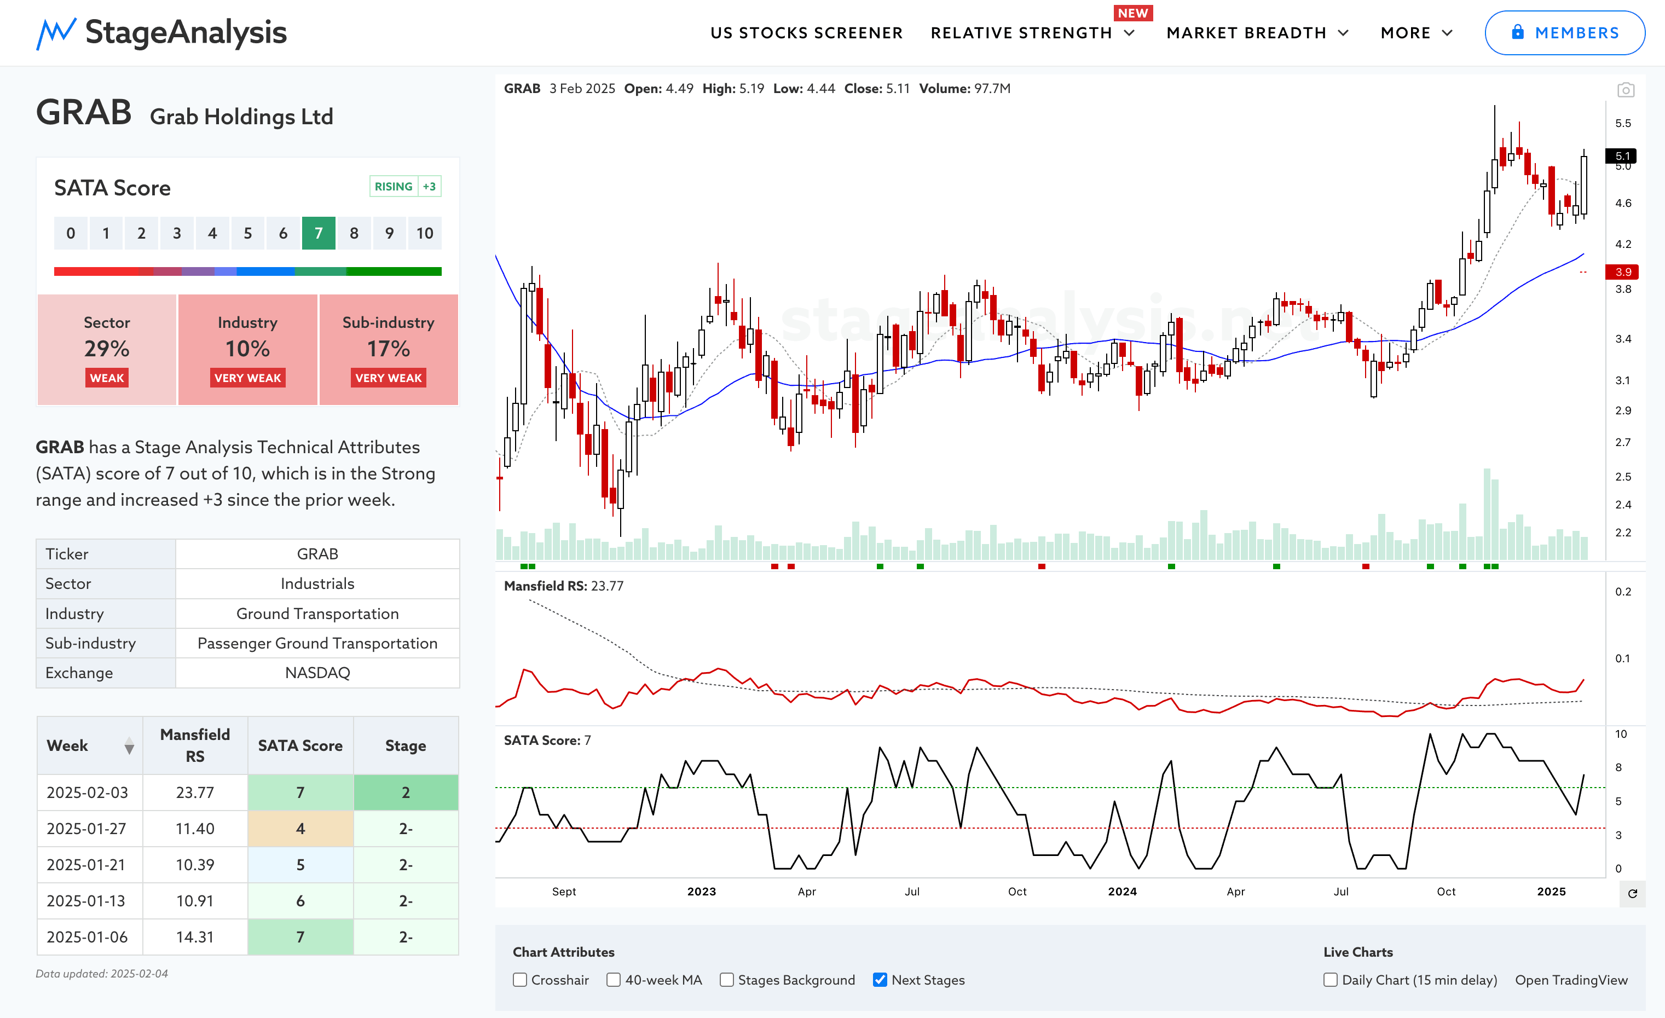The height and width of the screenshot is (1018, 1665).
Task: Open US Stocks Screener menu item
Action: point(806,33)
